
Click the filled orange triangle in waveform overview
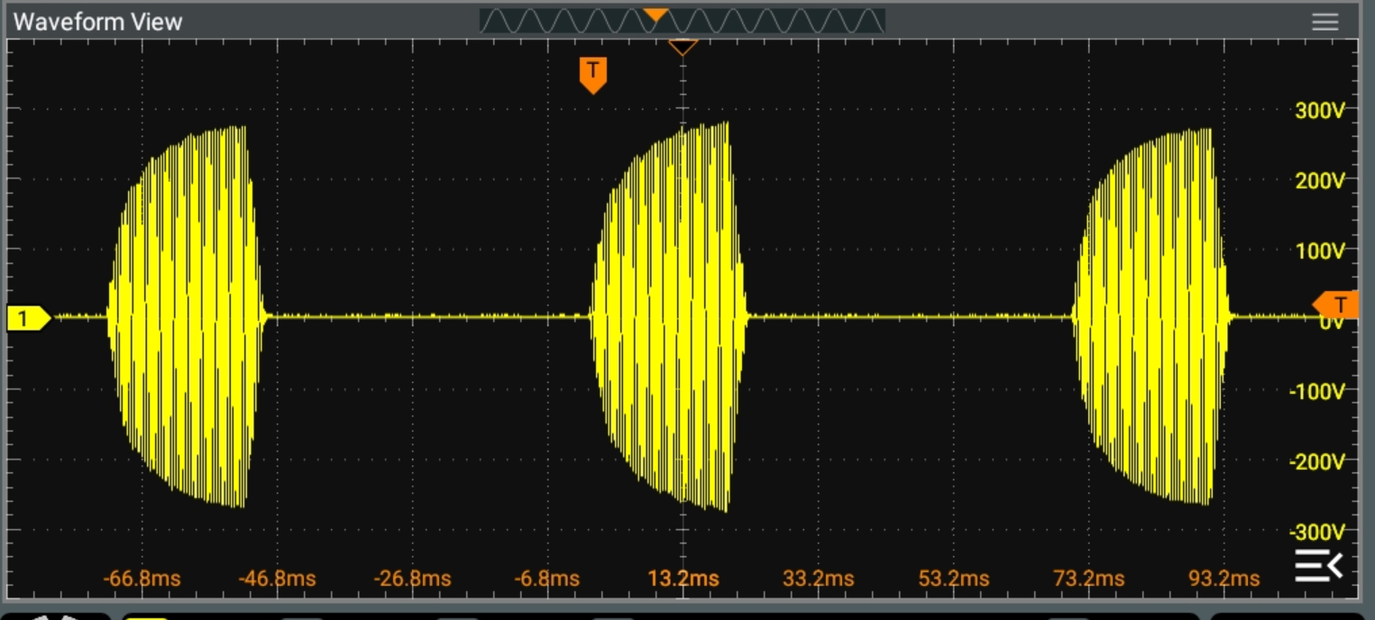point(655,15)
